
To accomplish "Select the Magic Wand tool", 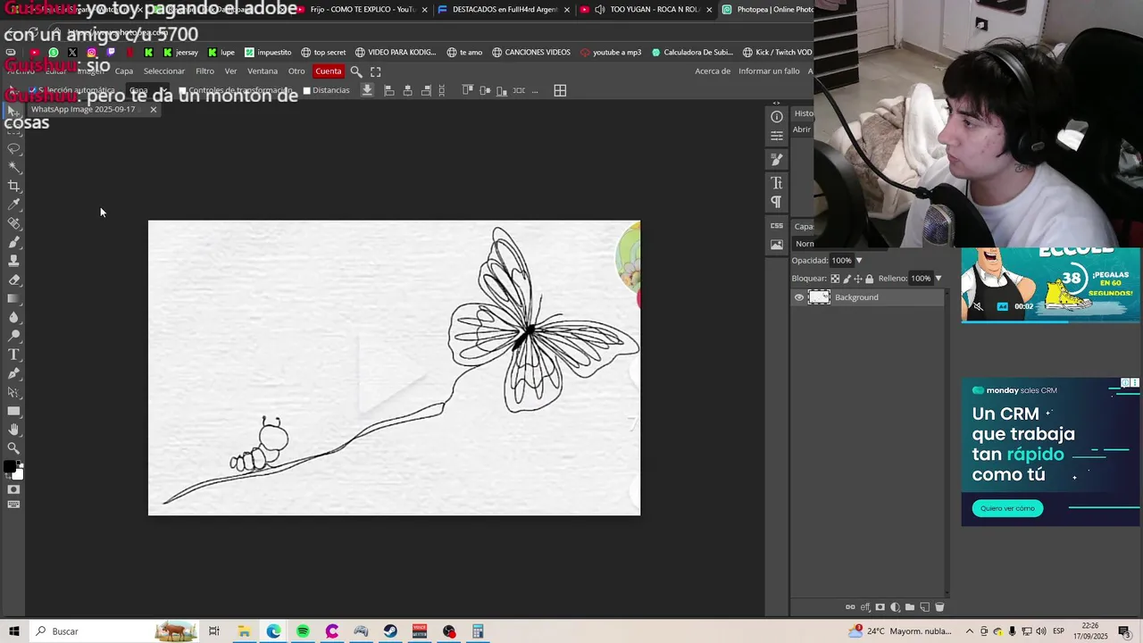I will (14, 167).
